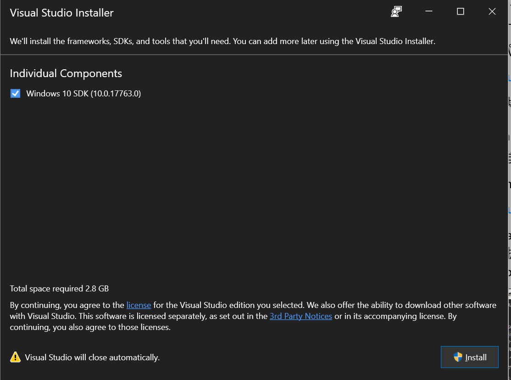Close the Visual Studio Installer window
Image resolution: width=511 pixels, height=380 pixels.
tap(492, 11)
